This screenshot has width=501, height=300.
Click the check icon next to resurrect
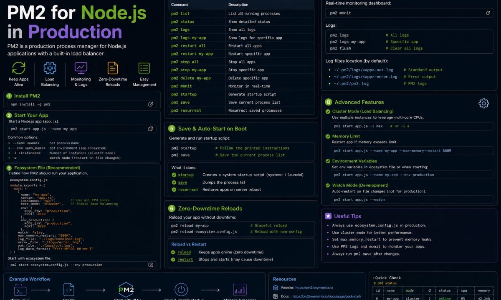tap(174, 190)
